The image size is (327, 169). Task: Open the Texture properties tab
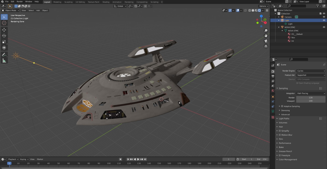[x=273, y=117]
